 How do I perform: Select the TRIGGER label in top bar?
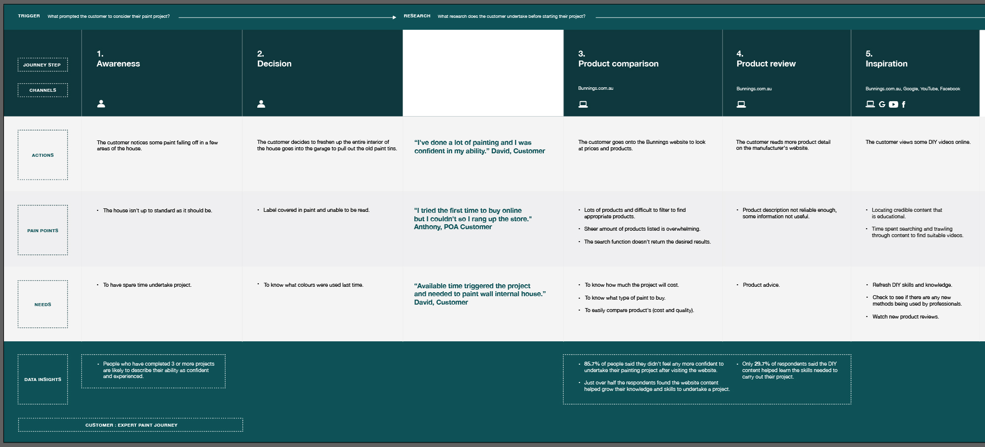point(29,16)
